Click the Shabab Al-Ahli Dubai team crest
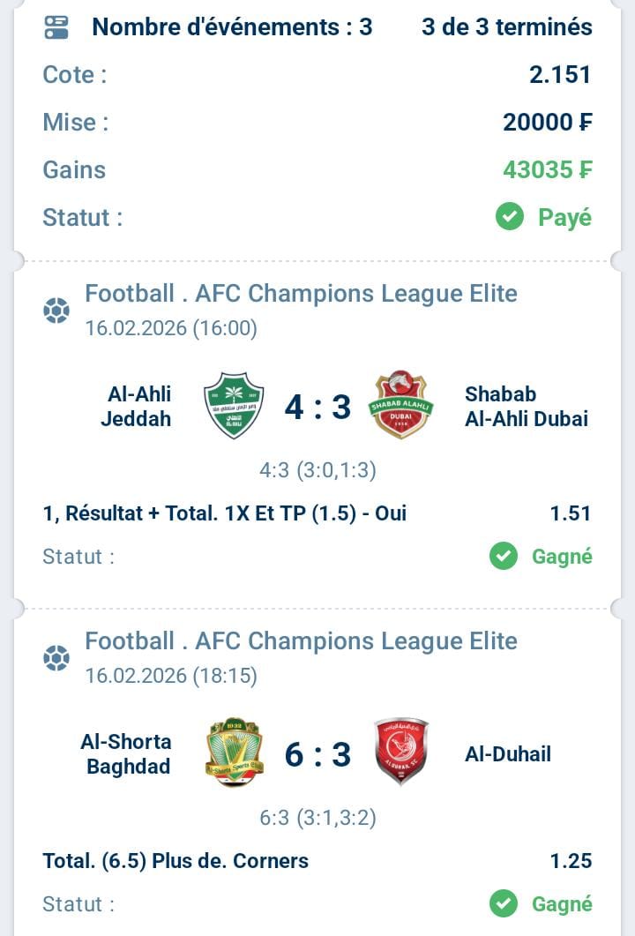The height and width of the screenshot is (936, 635). (x=400, y=406)
